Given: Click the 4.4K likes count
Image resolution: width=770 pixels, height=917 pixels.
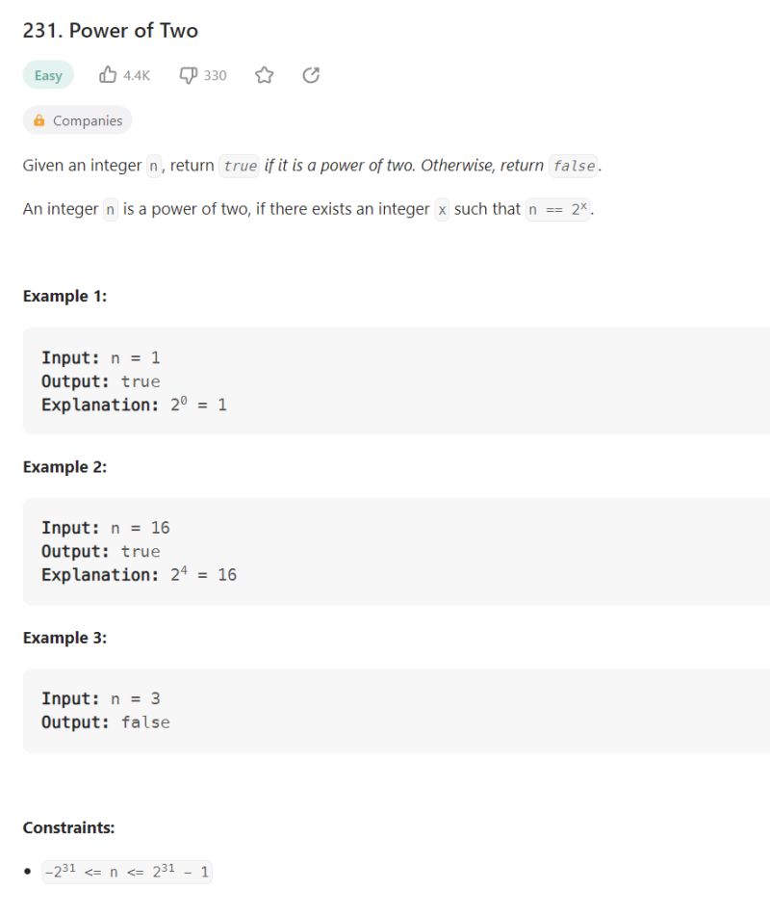Looking at the screenshot, I should click(x=137, y=75).
